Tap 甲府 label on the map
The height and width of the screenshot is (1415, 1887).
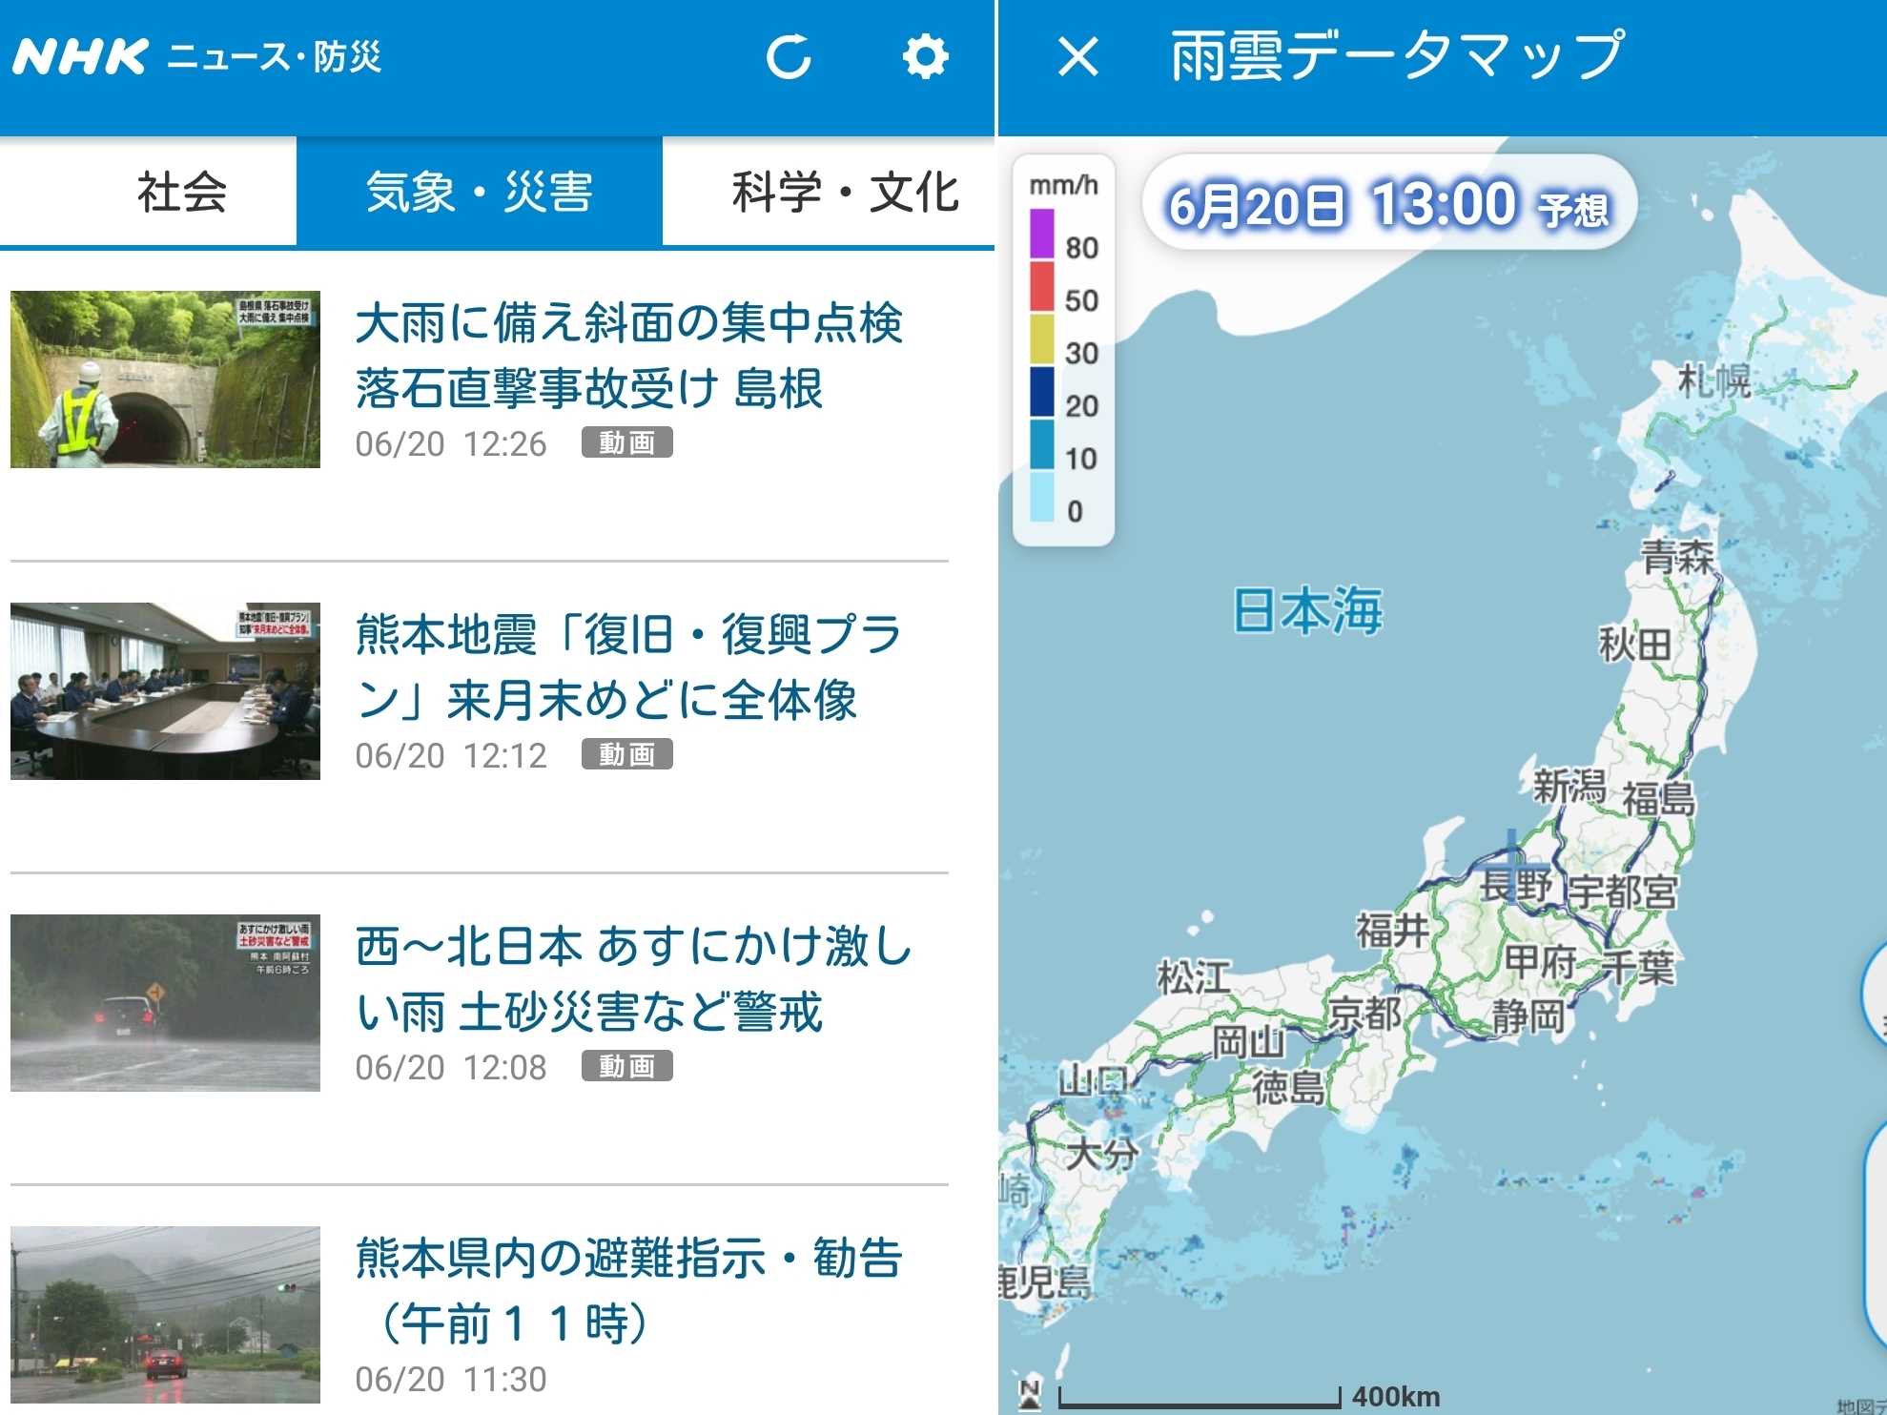(1540, 961)
